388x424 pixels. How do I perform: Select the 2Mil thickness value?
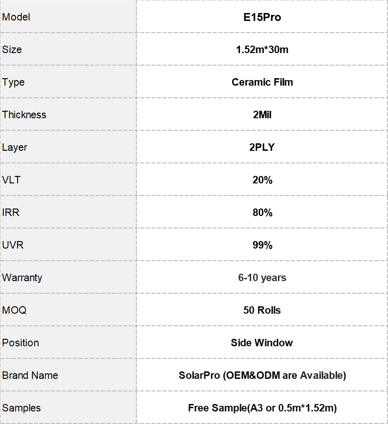262,114
